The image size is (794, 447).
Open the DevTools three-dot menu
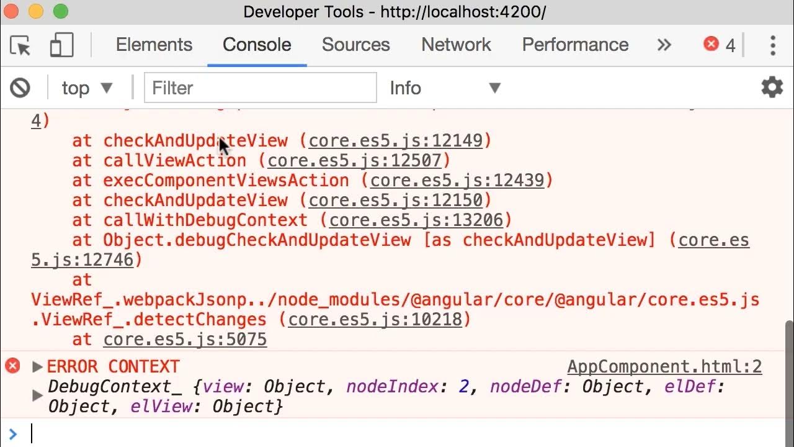point(772,45)
